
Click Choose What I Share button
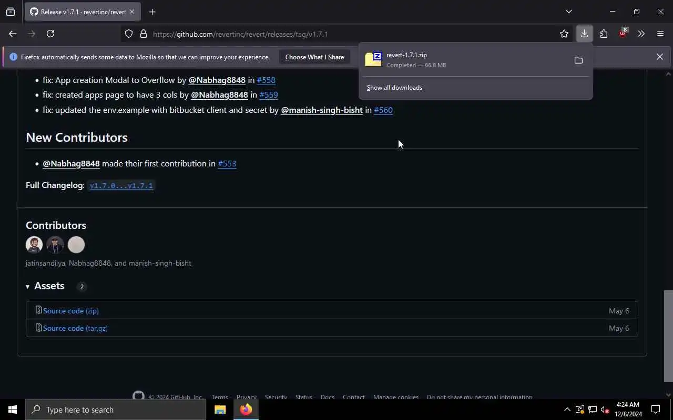tap(314, 57)
